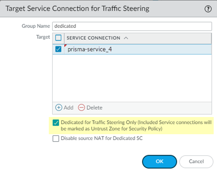
Task: Toggle the select-all checkbox in table header
Action: click(x=58, y=38)
